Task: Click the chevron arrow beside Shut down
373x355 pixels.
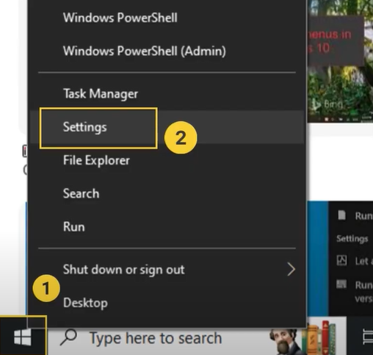Action: coord(291,270)
